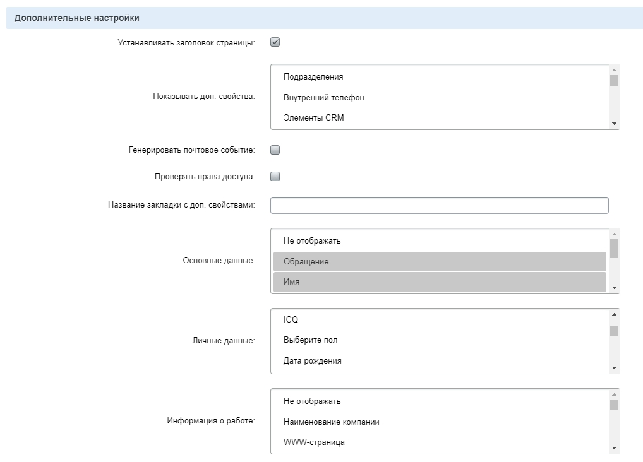The image size is (643, 462).
Task: Click scrollbar thumb in 'Основные данные' list
Action: click(614, 249)
